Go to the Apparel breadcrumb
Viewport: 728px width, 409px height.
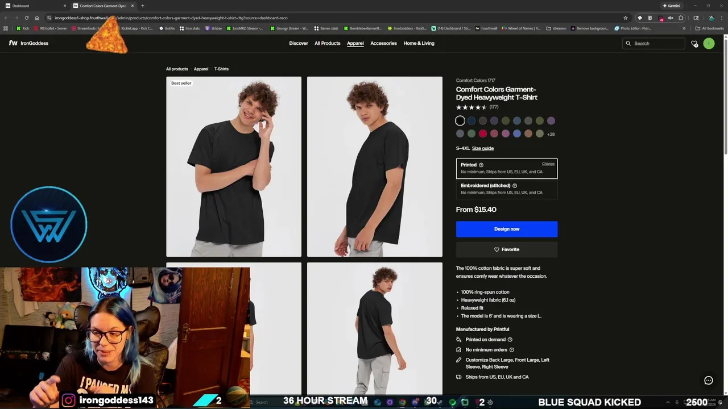click(201, 69)
